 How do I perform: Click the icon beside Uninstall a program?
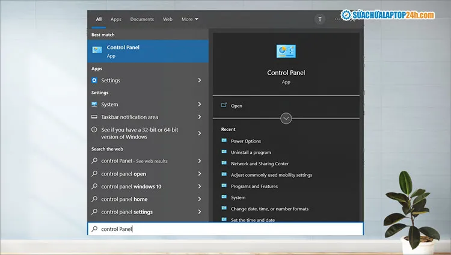click(224, 152)
